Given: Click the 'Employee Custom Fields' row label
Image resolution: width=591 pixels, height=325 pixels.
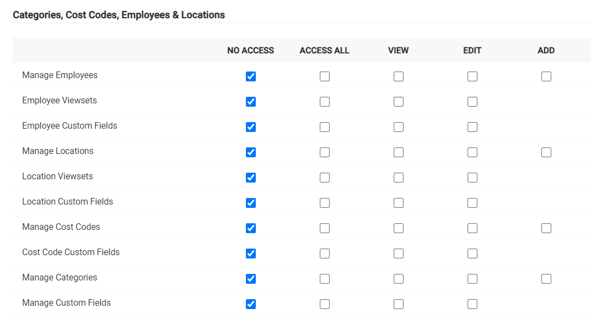Looking at the screenshot, I should pos(69,125).
